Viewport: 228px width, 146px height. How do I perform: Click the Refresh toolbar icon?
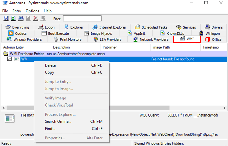13,18
